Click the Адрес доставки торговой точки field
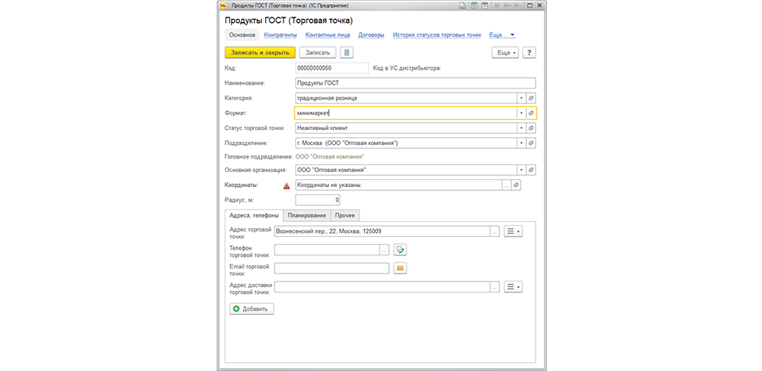This screenshot has height=371, width=762. click(x=382, y=287)
